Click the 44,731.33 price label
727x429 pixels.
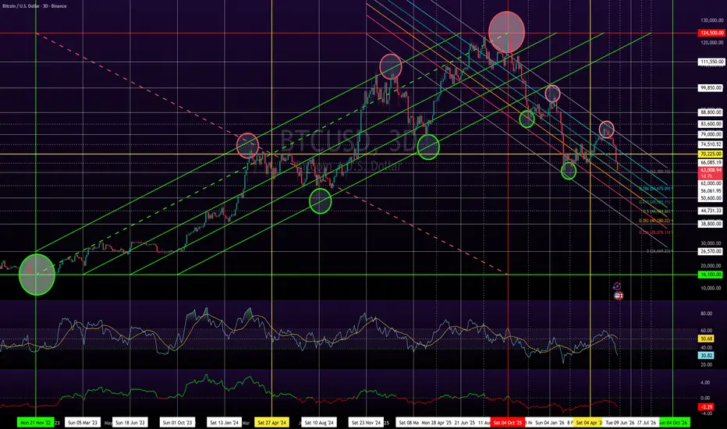[711, 211]
